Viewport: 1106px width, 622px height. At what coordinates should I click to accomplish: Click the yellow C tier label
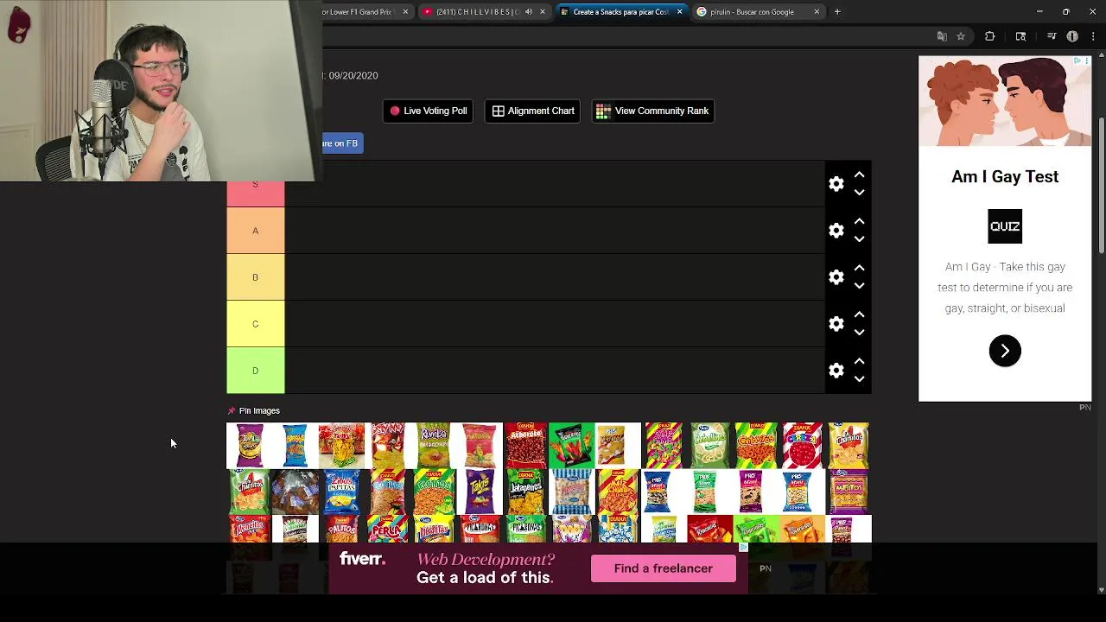point(255,324)
